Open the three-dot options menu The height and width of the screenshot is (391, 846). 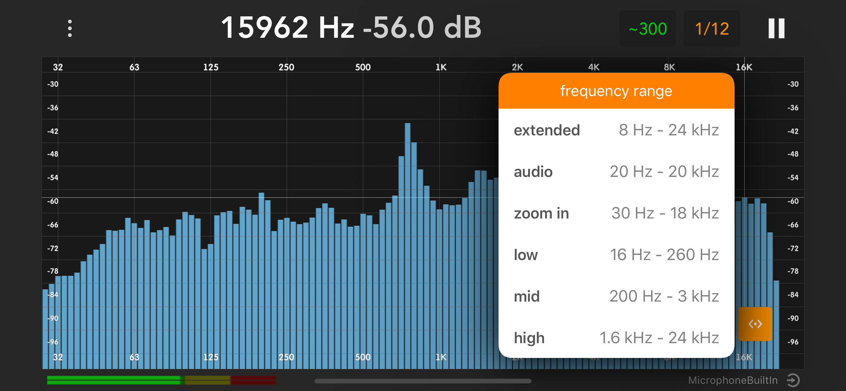[70, 28]
